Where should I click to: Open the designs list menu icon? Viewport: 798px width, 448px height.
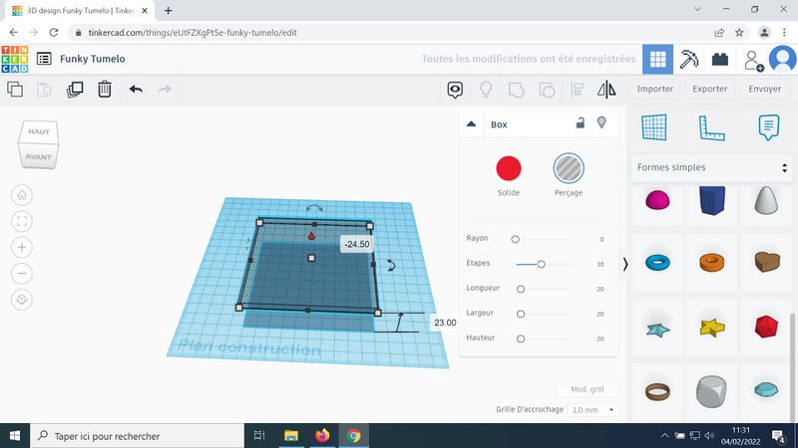point(44,59)
